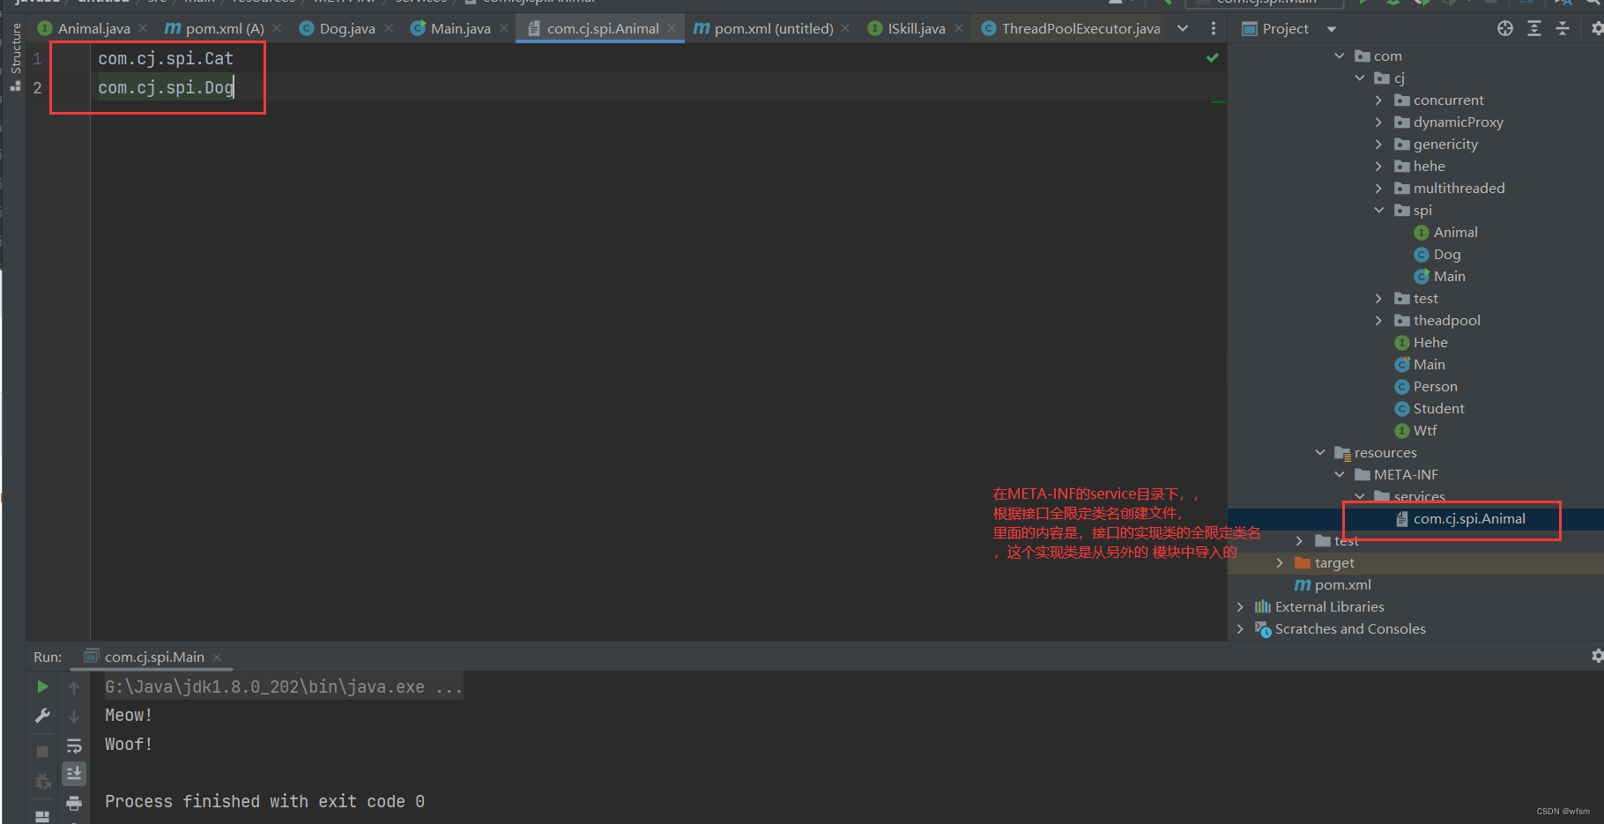Print the console output
The height and width of the screenshot is (824, 1604).
74,803
